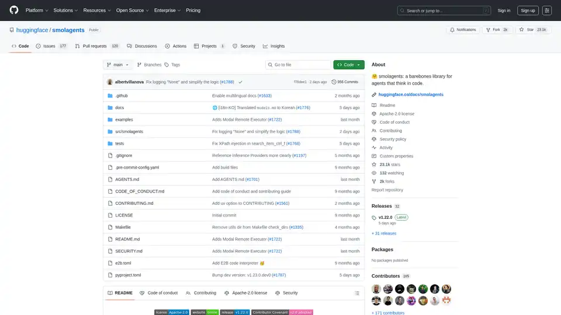The width and height of the screenshot is (561, 315).
Task: Open the green Code dropdown button
Action: click(x=349, y=65)
